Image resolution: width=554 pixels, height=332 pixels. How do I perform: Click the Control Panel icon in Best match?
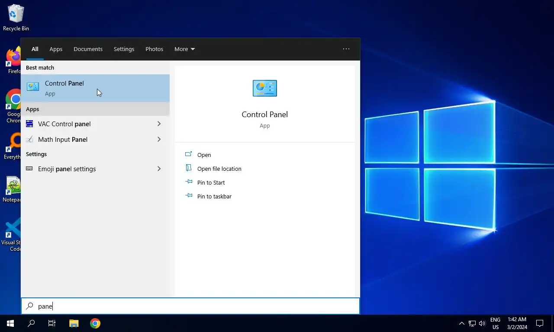[33, 86]
